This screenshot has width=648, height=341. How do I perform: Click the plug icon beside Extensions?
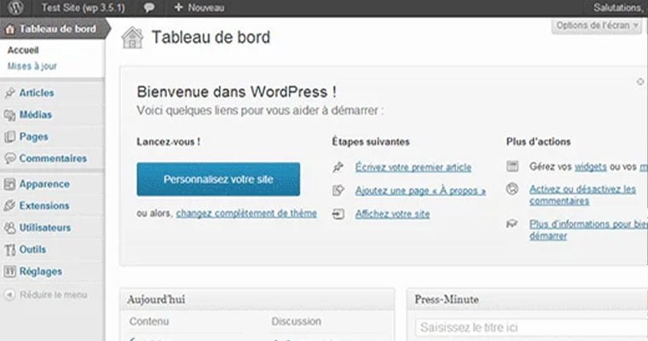pos(10,205)
